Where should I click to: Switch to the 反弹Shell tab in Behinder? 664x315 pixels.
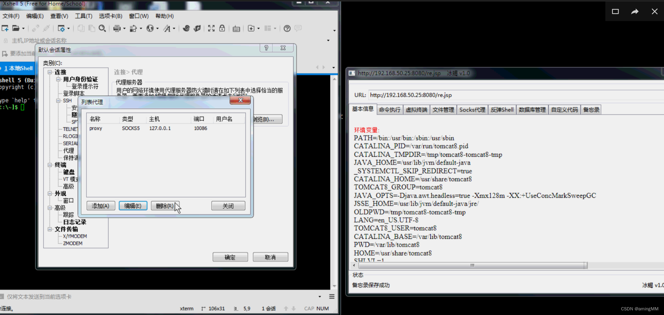[x=502, y=110]
